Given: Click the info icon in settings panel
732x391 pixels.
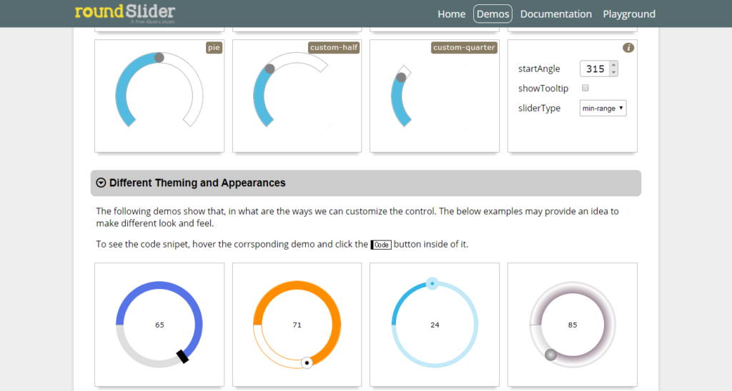Looking at the screenshot, I should pos(628,48).
